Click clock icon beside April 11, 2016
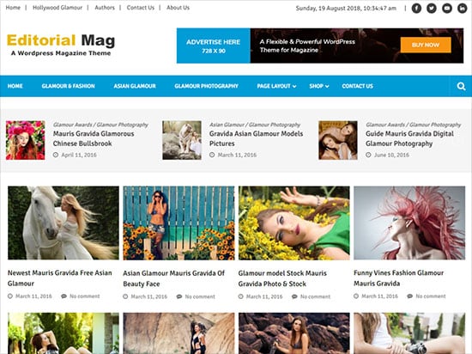Screen dimensions: 472x354 [56, 155]
